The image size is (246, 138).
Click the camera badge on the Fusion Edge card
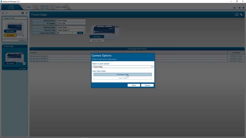click(x=24, y=63)
